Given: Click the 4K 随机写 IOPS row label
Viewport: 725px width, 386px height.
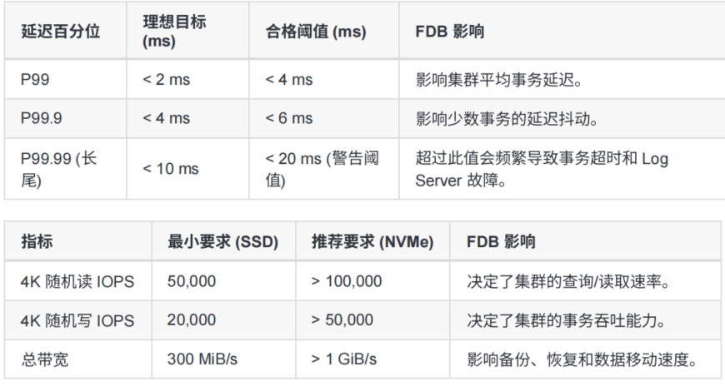Looking at the screenshot, I should pos(77,320).
